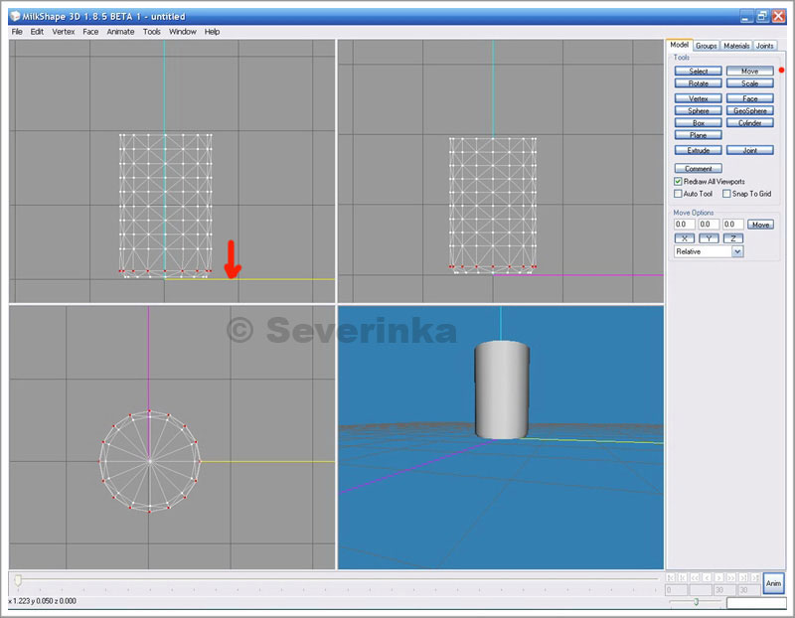Viewport: 795px width, 618px height.
Task: Switch to the Materials tab
Action: click(x=736, y=46)
